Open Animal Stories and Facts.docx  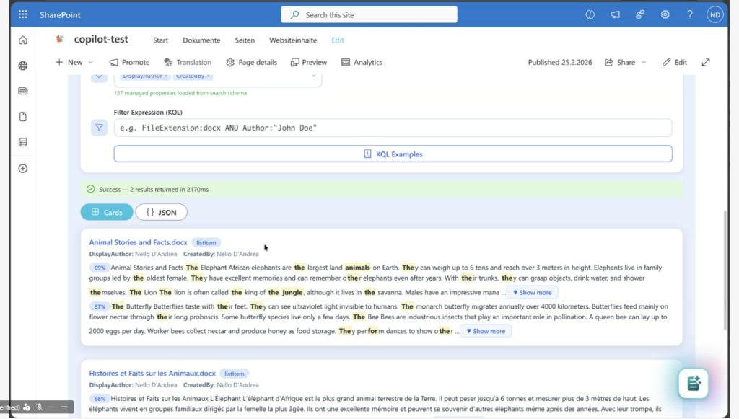138,242
